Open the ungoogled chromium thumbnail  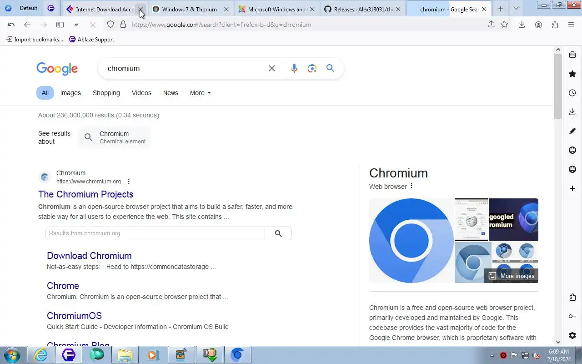pos(513,220)
